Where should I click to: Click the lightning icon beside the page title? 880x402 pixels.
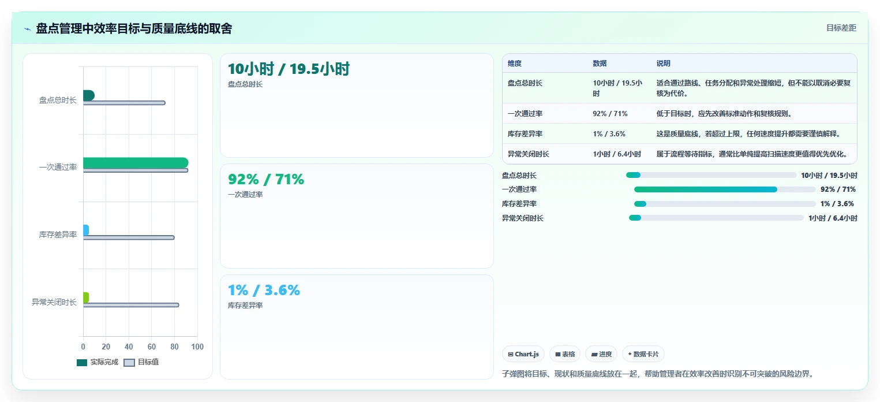(x=27, y=29)
